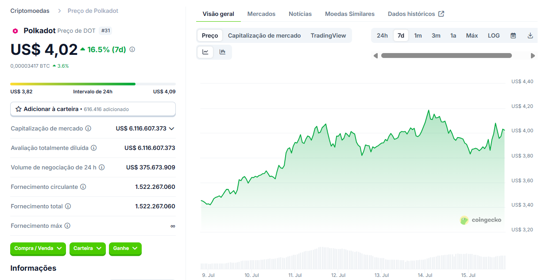Image resolution: width=538 pixels, height=280 pixels.
Task: Click the external link icon by Dados históricos
Action: [x=441, y=14]
